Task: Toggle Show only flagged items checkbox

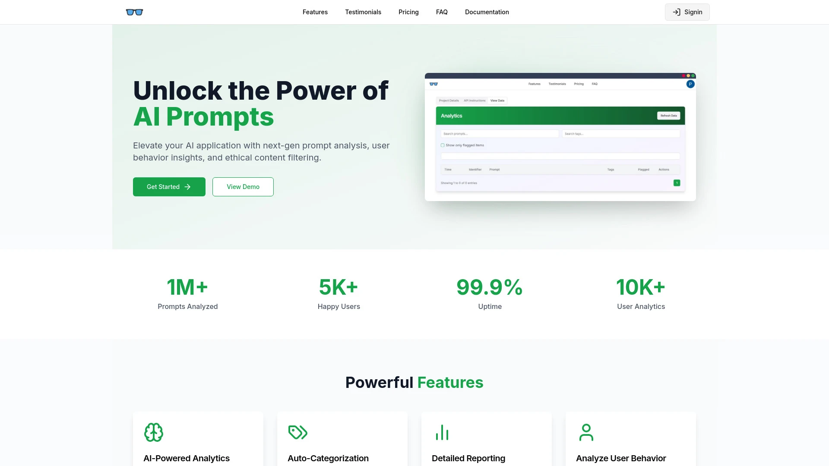Action: [443, 145]
